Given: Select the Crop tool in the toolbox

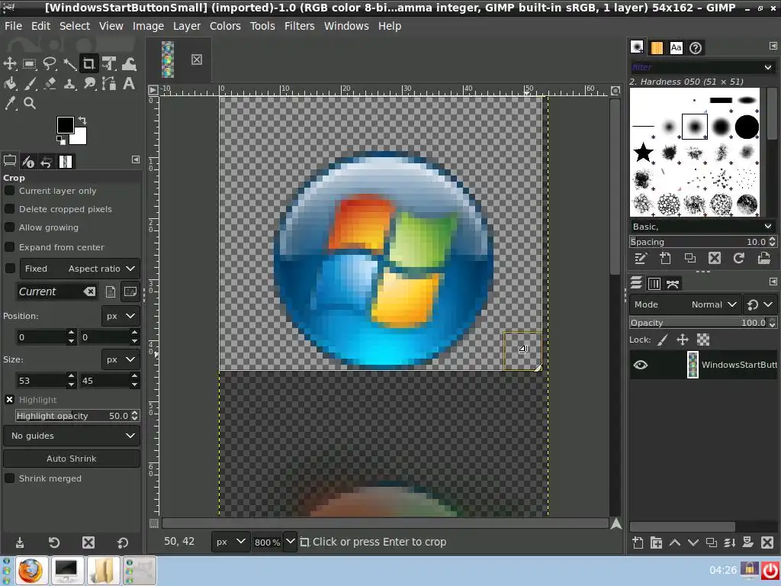Looking at the screenshot, I should pos(88,64).
